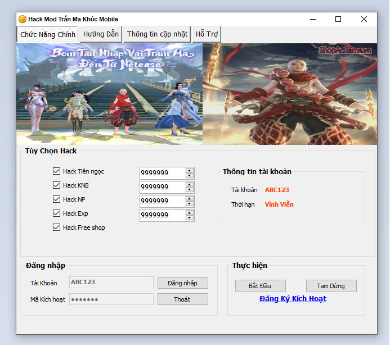This screenshot has height=346, width=390.
Task: Click the Thoát button
Action: tap(182, 299)
